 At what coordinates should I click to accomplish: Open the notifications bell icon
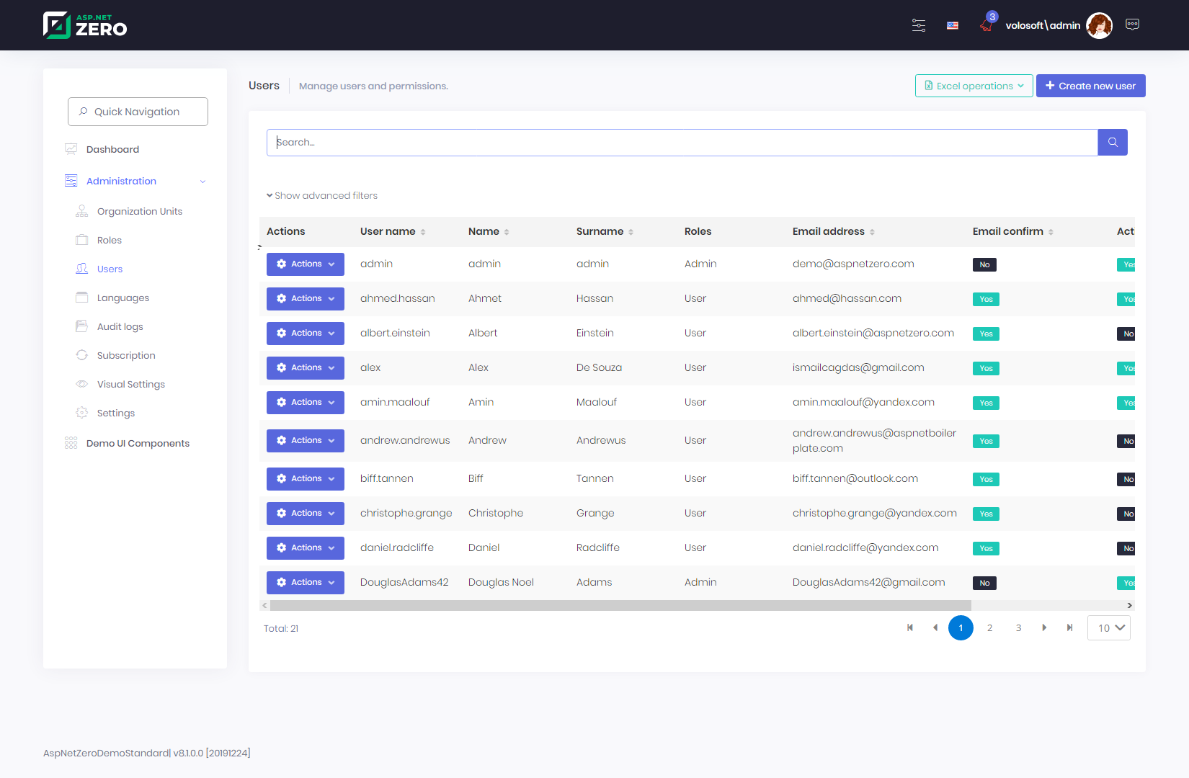coord(986,25)
